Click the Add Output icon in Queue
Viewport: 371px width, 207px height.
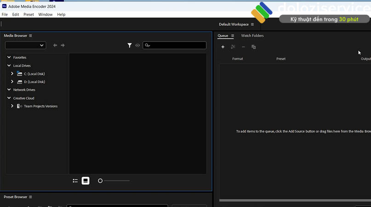[x=233, y=47]
